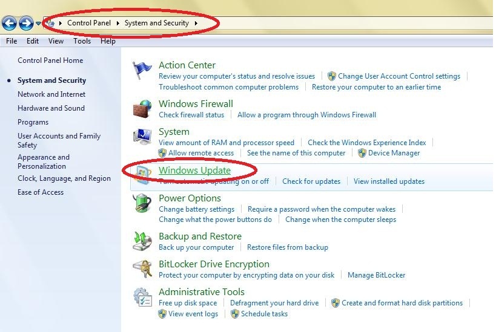Go to Control Panel Home
Image resolution: width=496 pixels, height=332 pixels.
click(x=50, y=60)
